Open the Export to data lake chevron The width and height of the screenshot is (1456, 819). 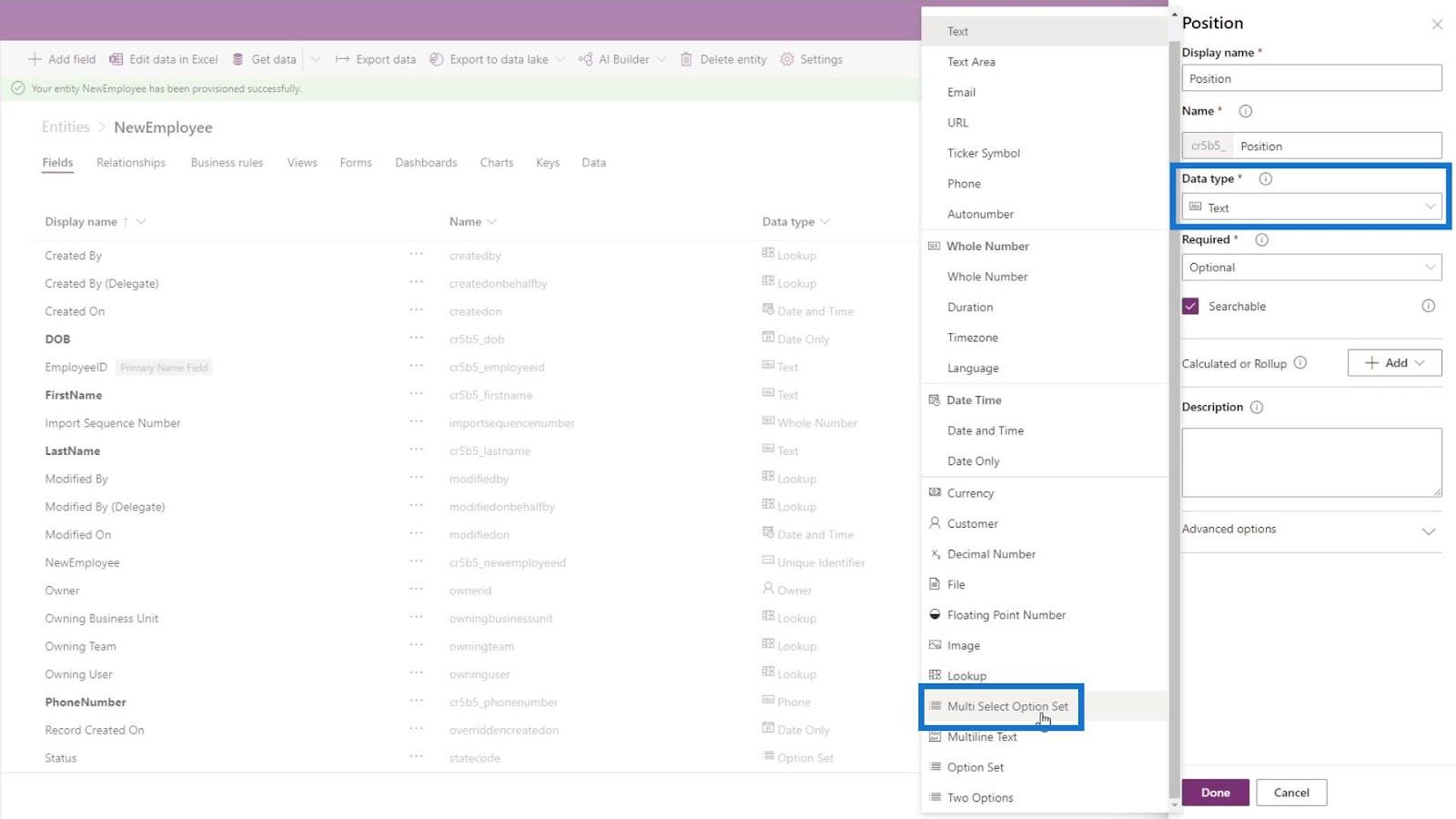(560, 59)
